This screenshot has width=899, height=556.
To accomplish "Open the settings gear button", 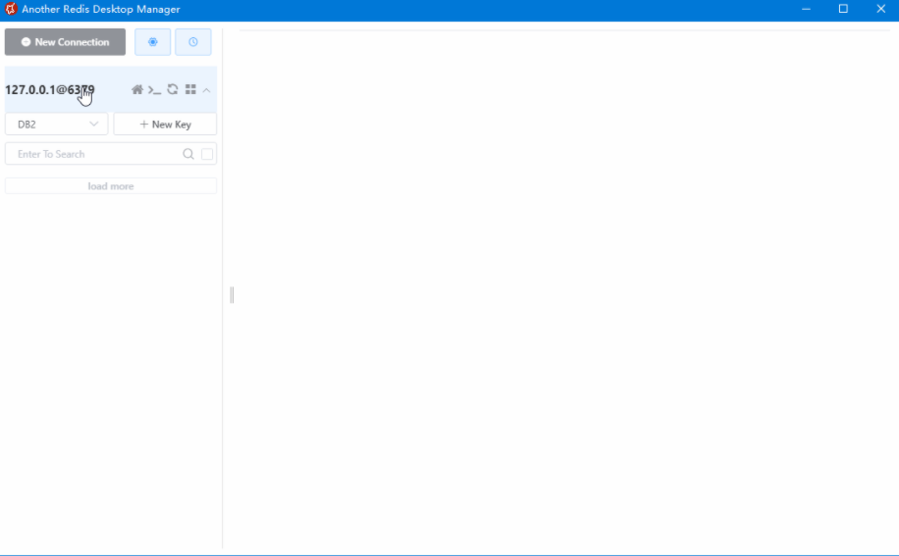I will coord(152,42).
